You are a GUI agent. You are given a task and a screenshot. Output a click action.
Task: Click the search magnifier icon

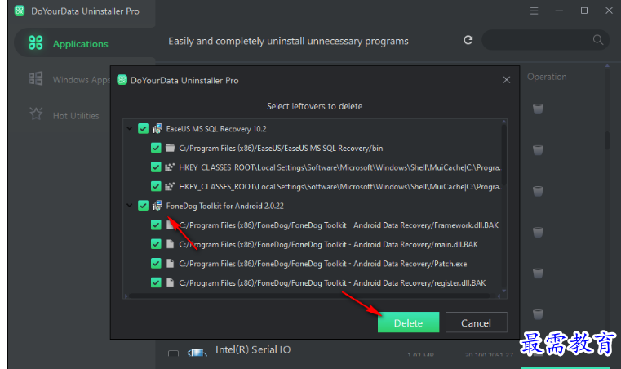click(x=598, y=40)
